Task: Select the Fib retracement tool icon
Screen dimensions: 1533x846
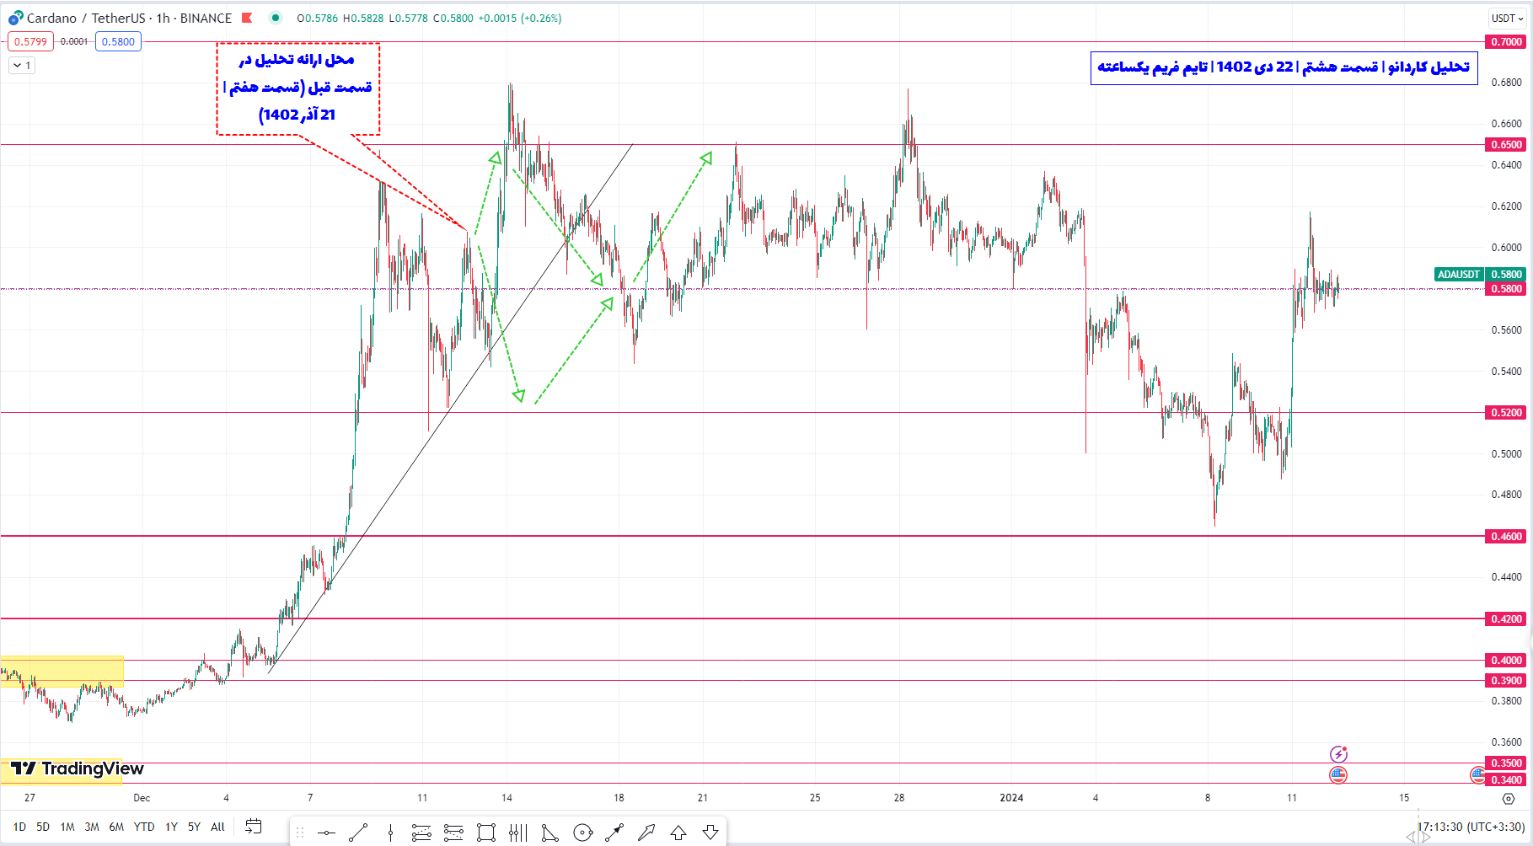Action: (421, 833)
